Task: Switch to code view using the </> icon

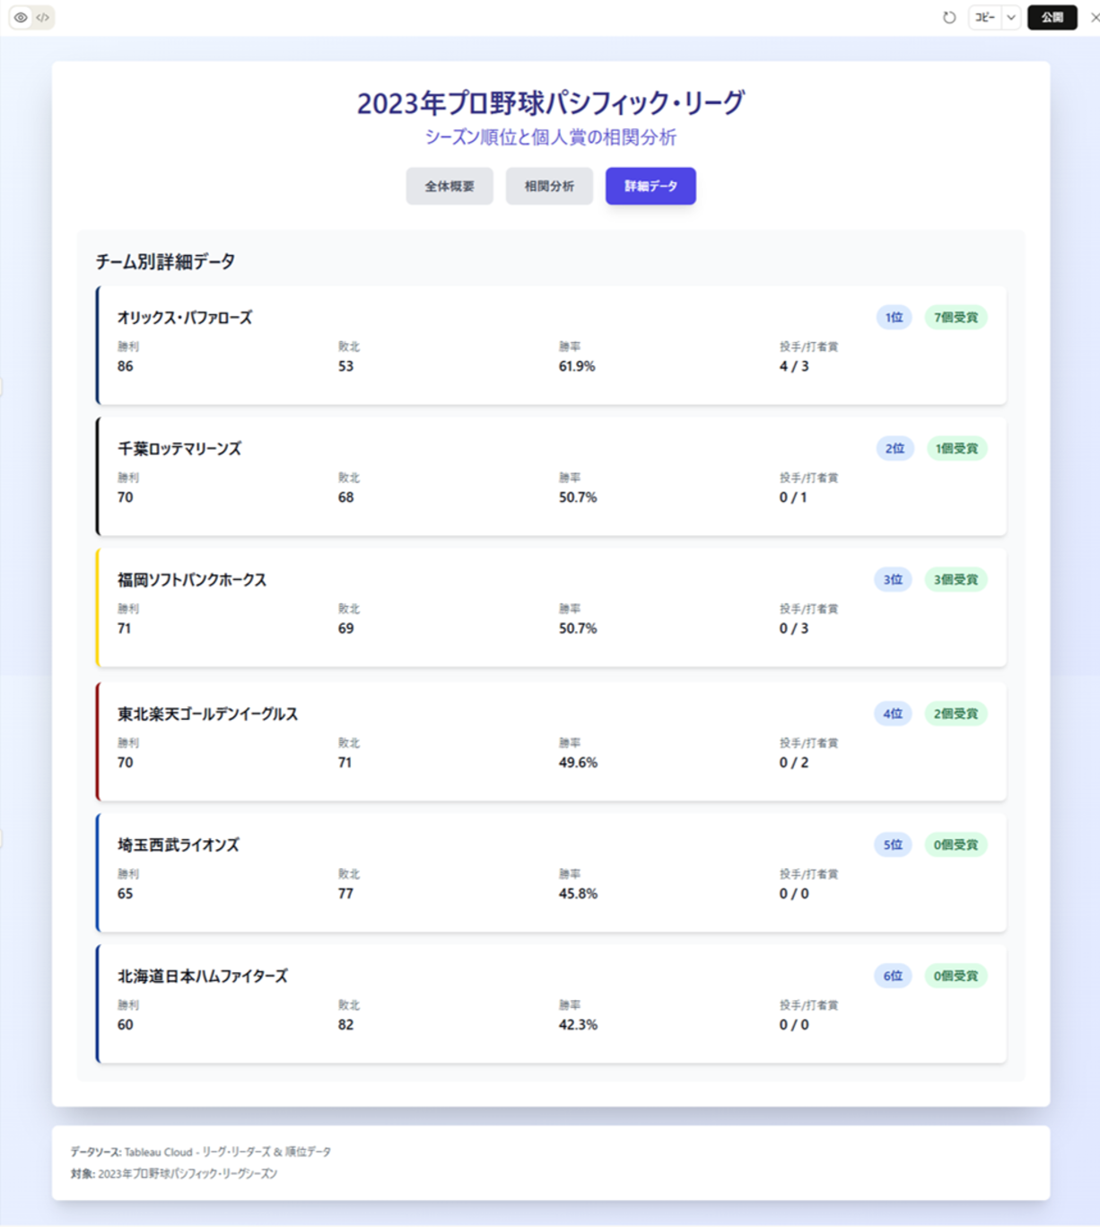Action: pyautogui.click(x=41, y=17)
